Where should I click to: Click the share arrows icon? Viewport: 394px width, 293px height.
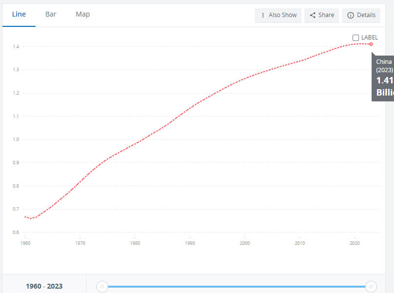[x=313, y=15]
